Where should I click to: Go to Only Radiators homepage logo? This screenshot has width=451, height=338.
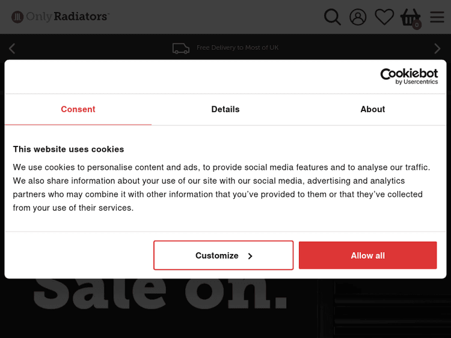point(60,17)
